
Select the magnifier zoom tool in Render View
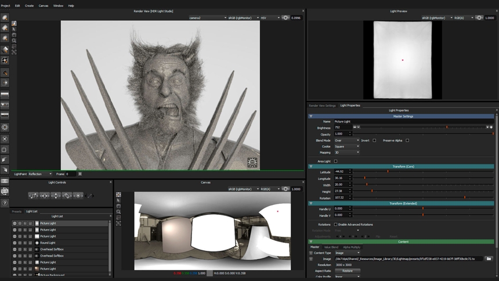[14, 41]
